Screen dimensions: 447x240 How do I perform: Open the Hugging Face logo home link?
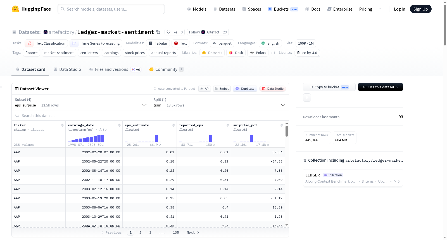(31, 9)
